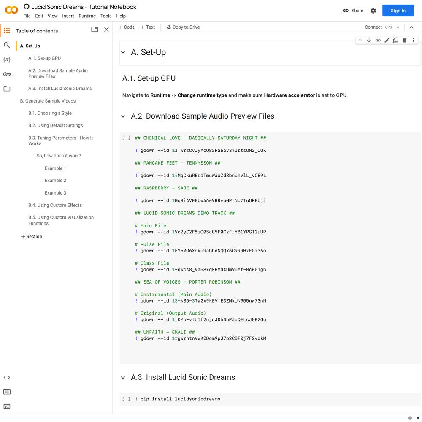Click the pip install lucidsonicdreams code line

point(178,399)
